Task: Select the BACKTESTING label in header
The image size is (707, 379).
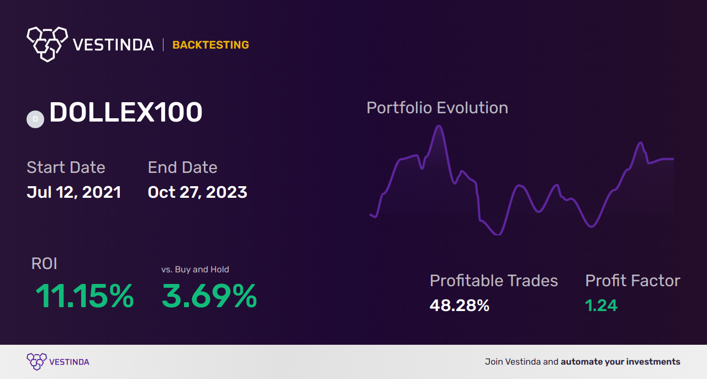Action: coord(210,45)
